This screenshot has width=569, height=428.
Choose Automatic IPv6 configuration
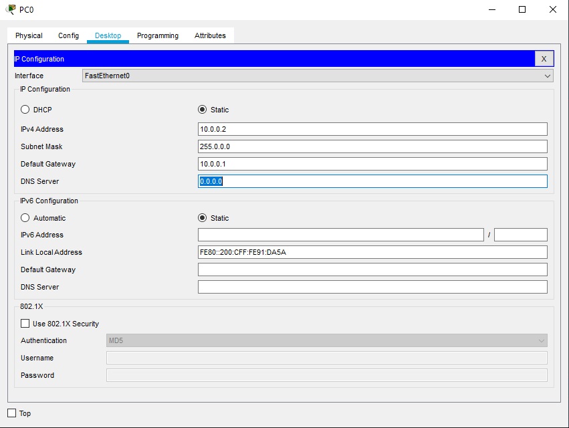tap(25, 217)
